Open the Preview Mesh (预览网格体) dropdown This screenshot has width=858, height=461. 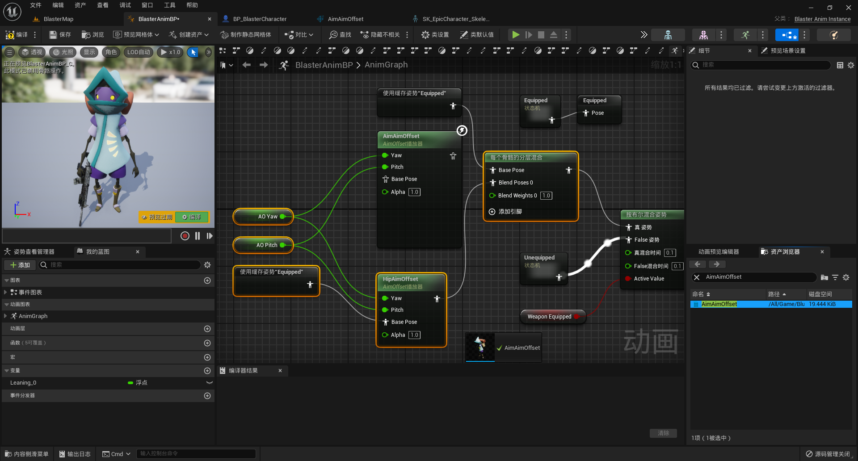[x=136, y=35]
